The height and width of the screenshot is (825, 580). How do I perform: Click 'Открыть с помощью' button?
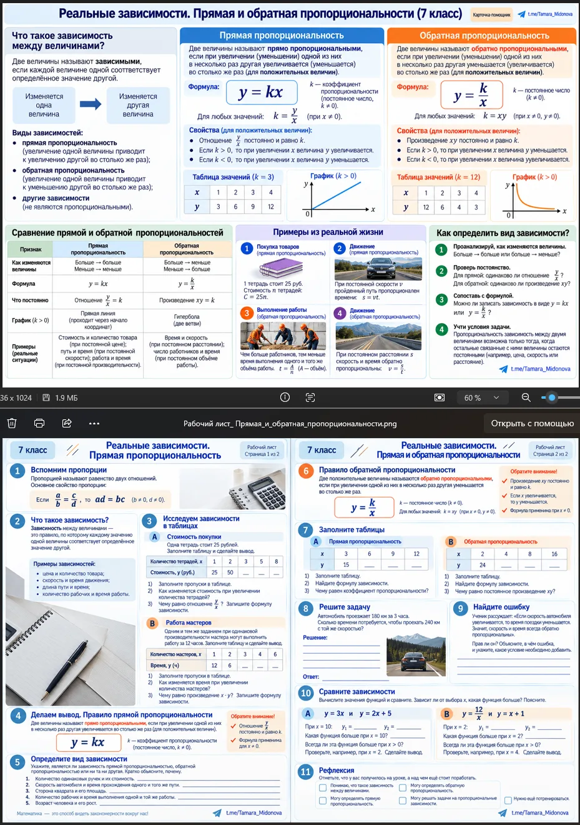[x=533, y=423]
